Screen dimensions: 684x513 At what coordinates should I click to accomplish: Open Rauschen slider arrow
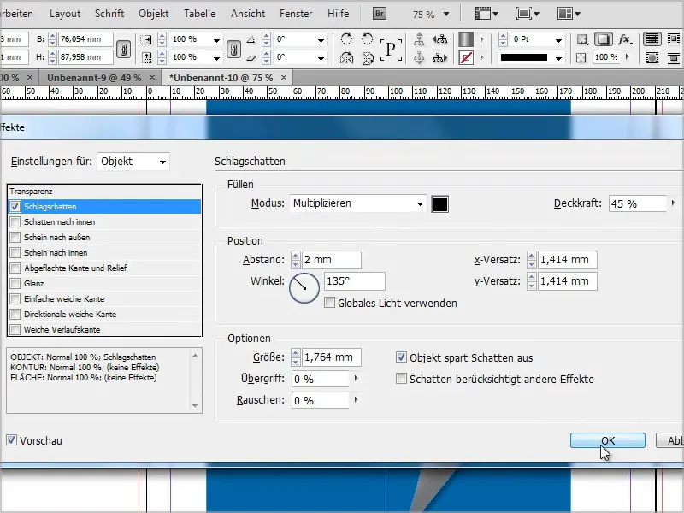coord(356,399)
